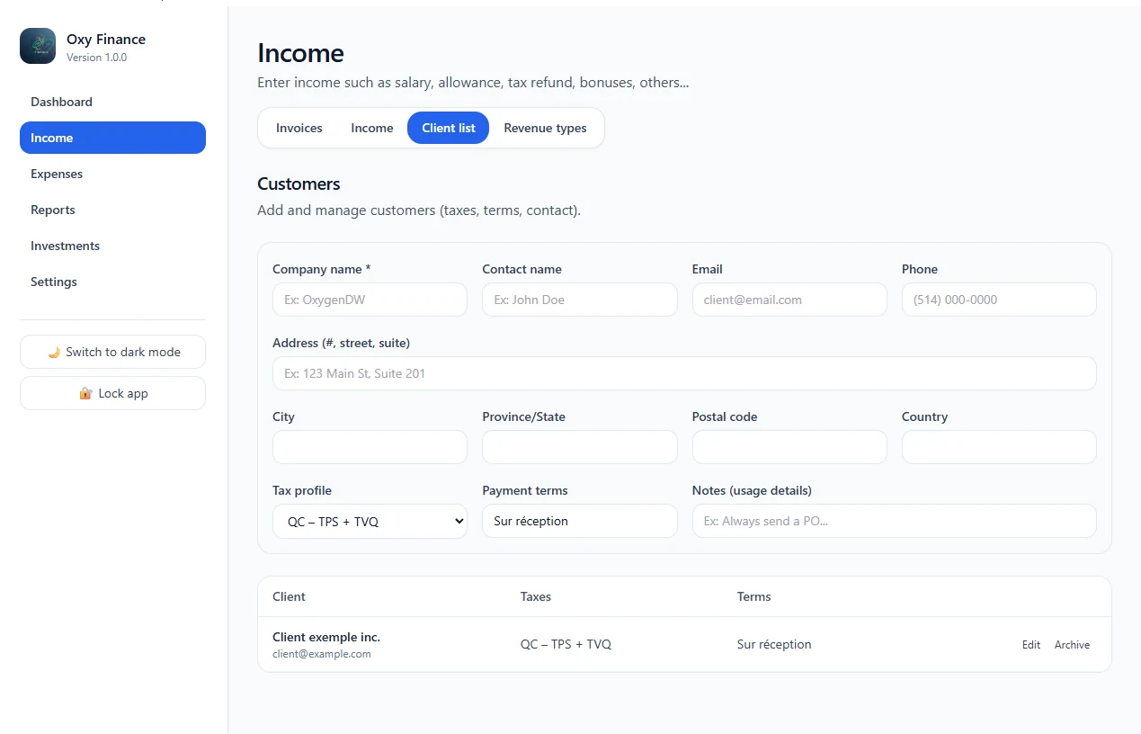Screen dimensions: 1141x734
Task: Archive Client exemple inc.
Action: 1072,645
